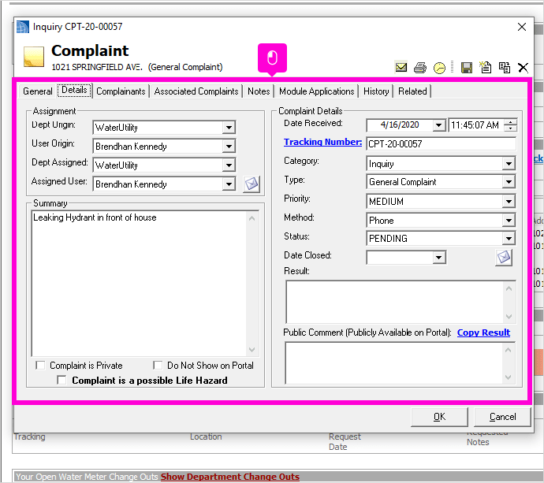Viewport: 544px width, 483px height.
Task: Delete complaint with toolbar X icon
Action: point(523,67)
